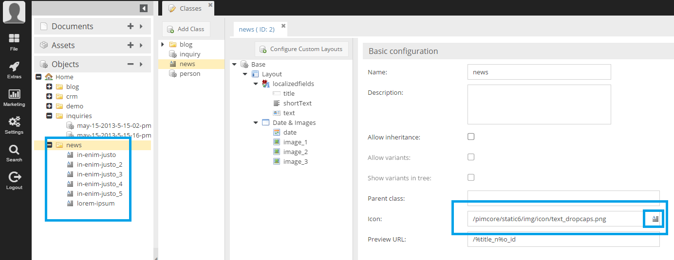The width and height of the screenshot is (674, 260).
Task: Select the person class in list
Action: pyautogui.click(x=189, y=74)
